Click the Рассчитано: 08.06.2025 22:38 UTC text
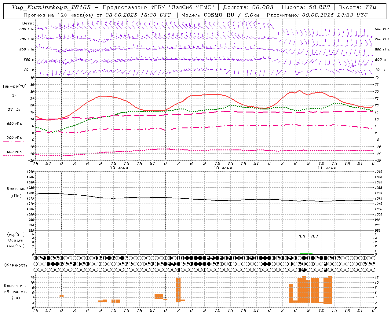The image size is (391, 313). tap(317, 15)
